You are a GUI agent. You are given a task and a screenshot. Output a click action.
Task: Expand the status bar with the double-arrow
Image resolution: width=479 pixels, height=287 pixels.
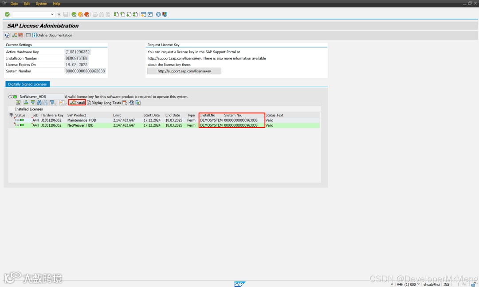tap(392, 284)
